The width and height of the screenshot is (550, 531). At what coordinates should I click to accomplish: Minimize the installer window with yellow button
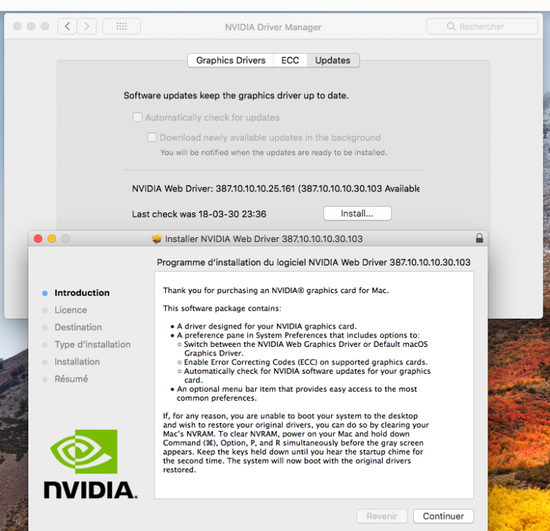coord(52,239)
